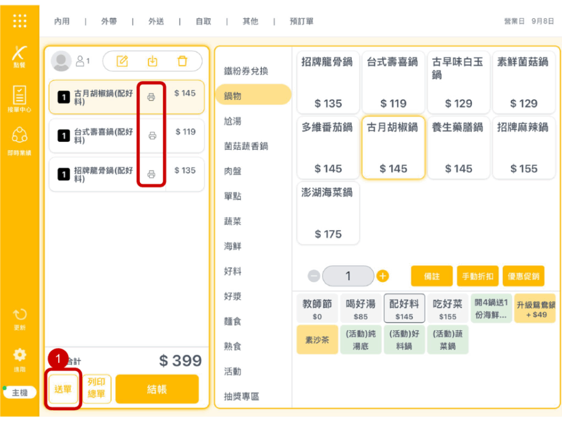
Task: Switch to the 外帶 takeout tab
Action: [109, 21]
